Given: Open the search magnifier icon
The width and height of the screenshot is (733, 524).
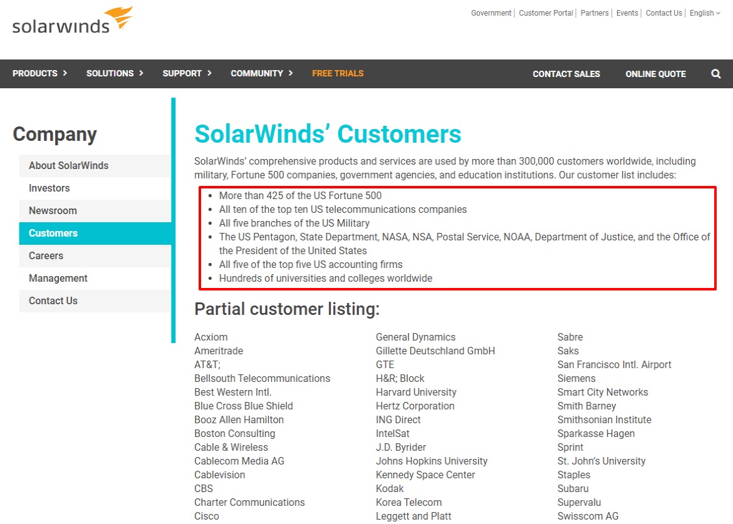Looking at the screenshot, I should point(715,74).
